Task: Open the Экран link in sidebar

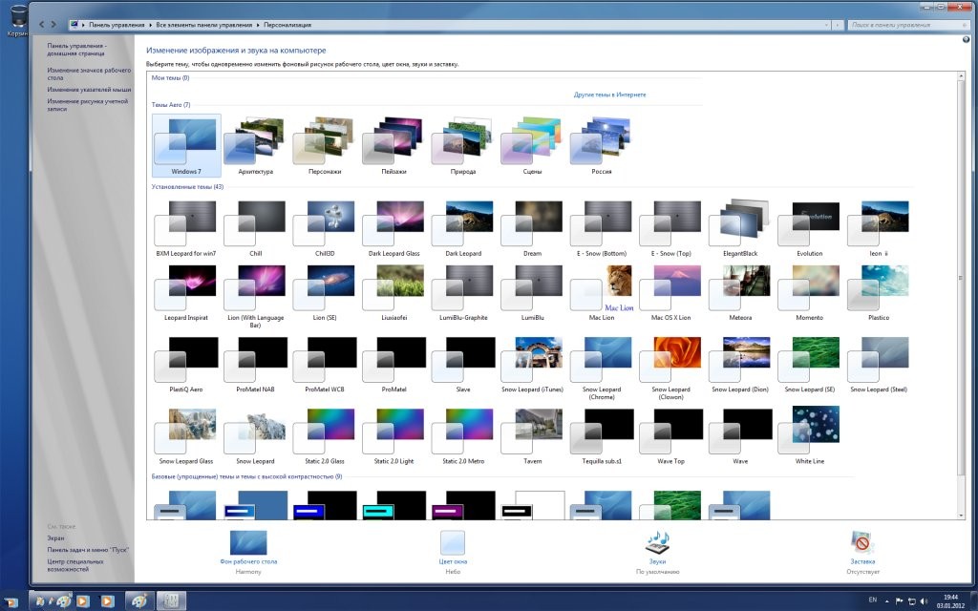Action: pyautogui.click(x=55, y=537)
